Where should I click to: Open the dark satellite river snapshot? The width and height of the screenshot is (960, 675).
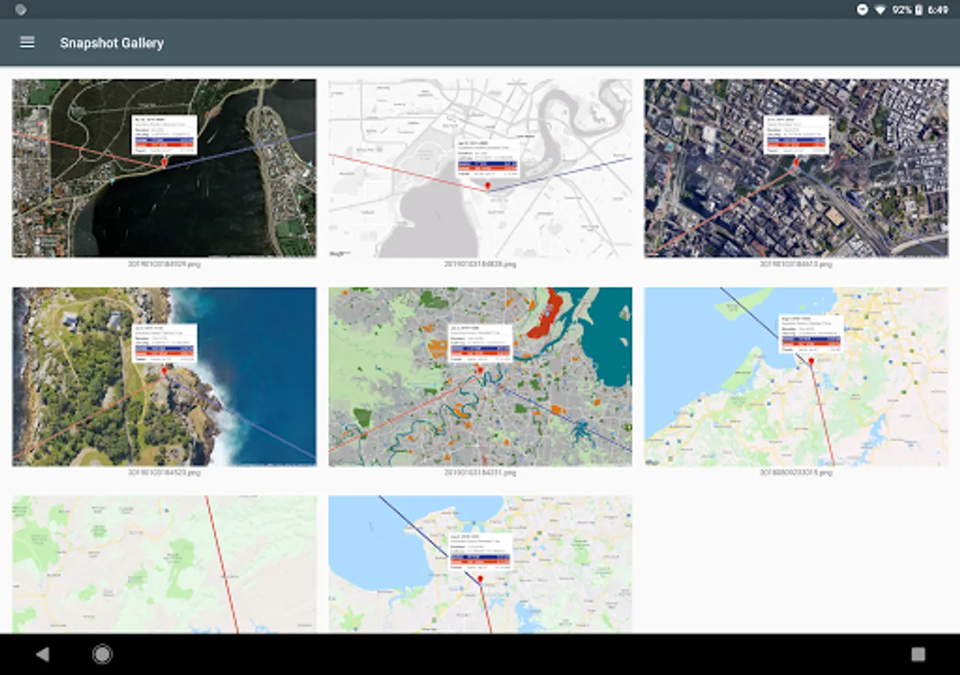[163, 168]
